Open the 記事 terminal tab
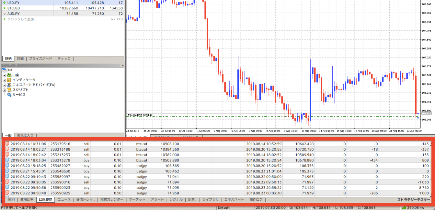 [x=192, y=200]
